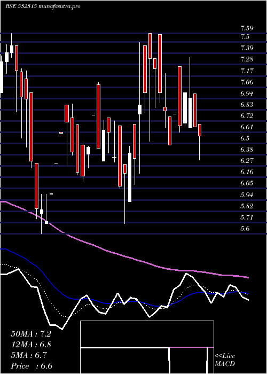Viewport: 267px width, 374px height.
Task: Click the 6.61 price axis label
Action: (x=247, y=127)
